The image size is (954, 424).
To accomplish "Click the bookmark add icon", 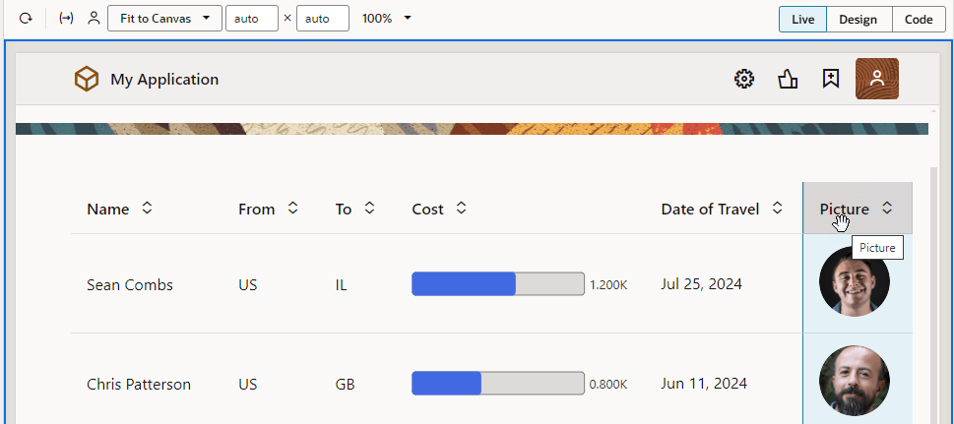I will 831,80.
